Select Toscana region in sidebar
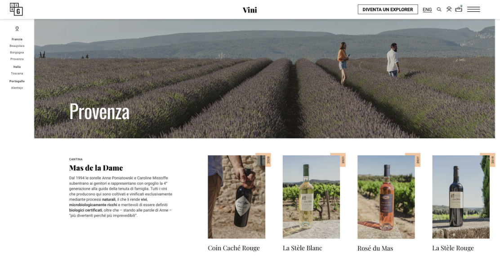The width and height of the screenshot is (500, 261). click(x=17, y=73)
